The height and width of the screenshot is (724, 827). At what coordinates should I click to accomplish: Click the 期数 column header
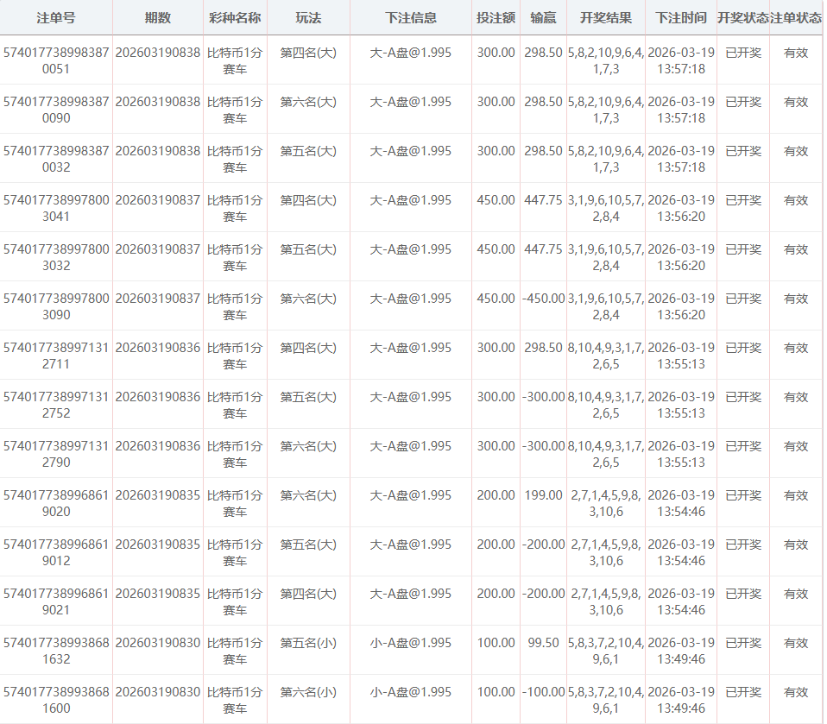(x=157, y=17)
